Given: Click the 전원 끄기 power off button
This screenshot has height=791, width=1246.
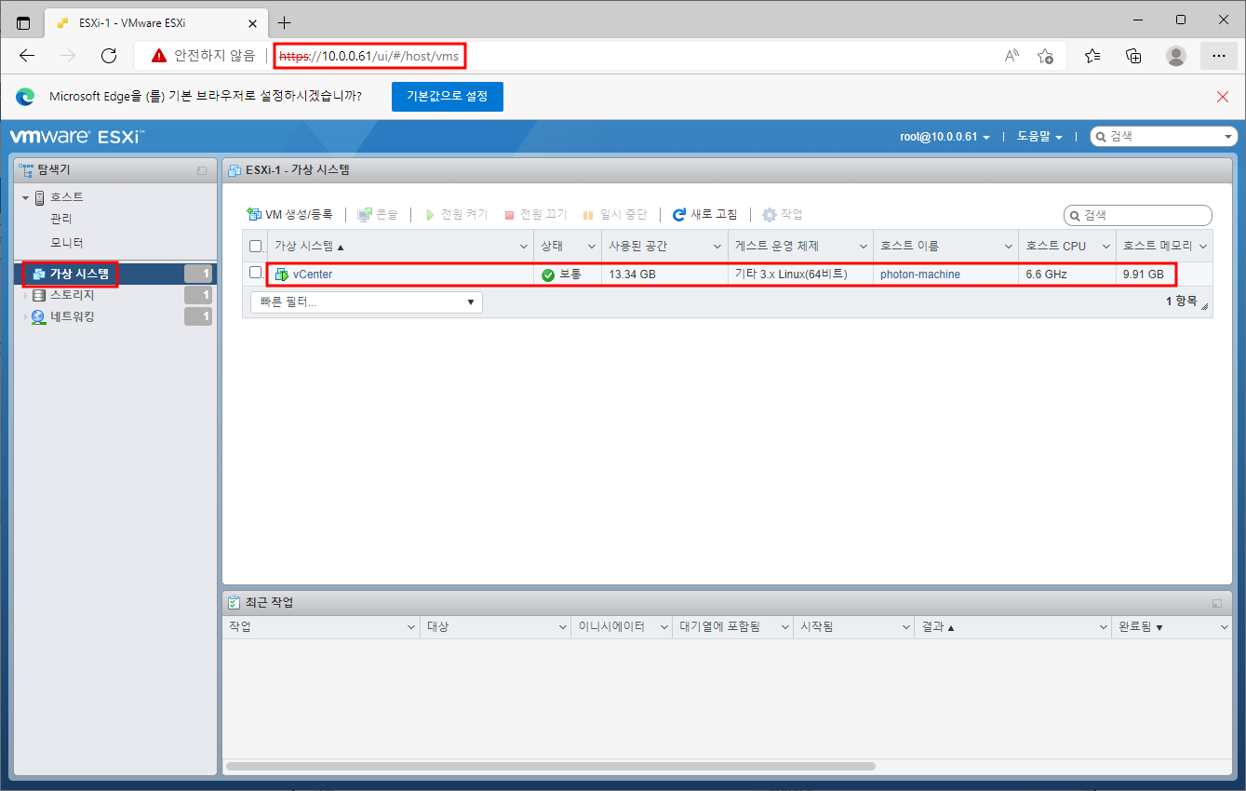Looking at the screenshot, I should (535, 215).
